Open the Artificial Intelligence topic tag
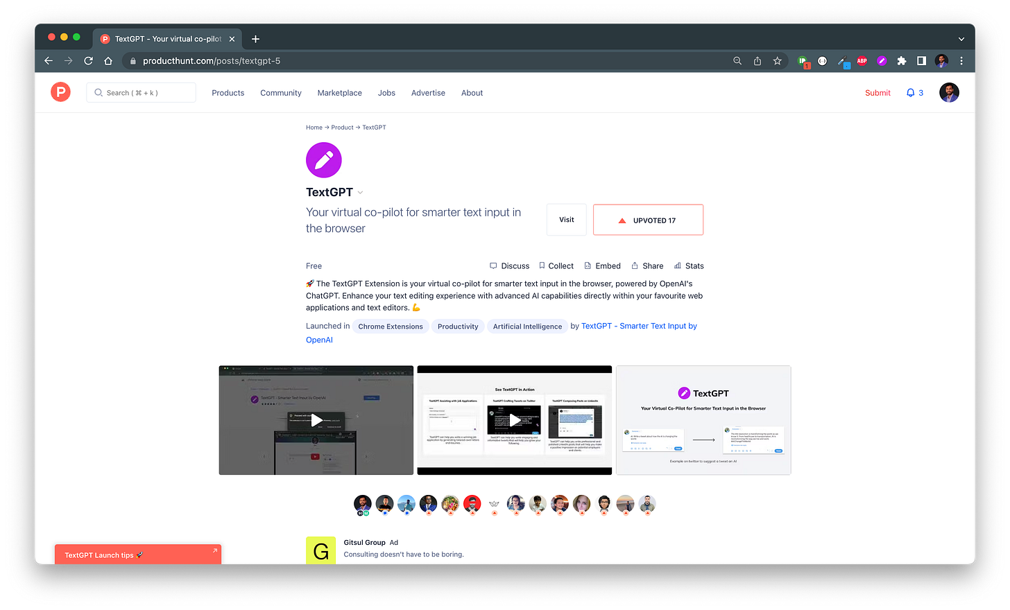The height and width of the screenshot is (610, 1010). (527, 326)
